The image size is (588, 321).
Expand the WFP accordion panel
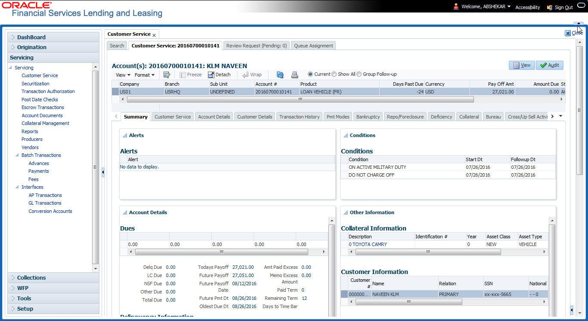[53, 288]
